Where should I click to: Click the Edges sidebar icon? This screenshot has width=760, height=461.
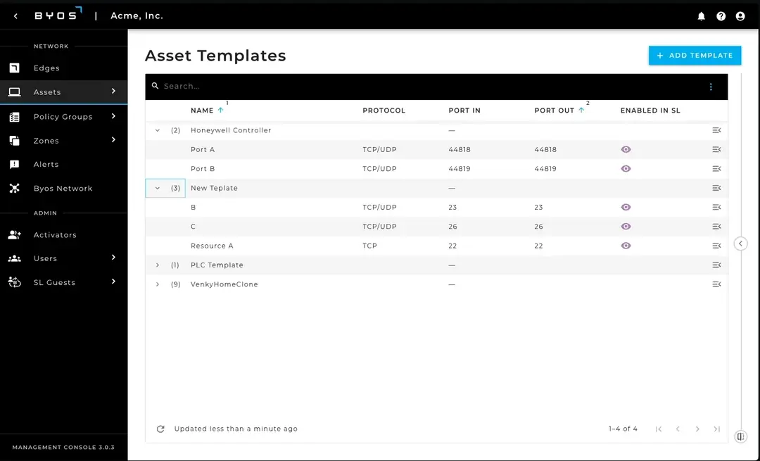point(15,68)
